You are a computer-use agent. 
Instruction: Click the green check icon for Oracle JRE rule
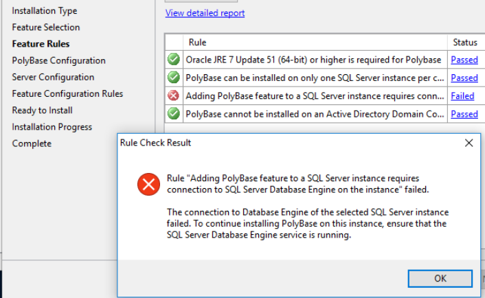point(174,60)
